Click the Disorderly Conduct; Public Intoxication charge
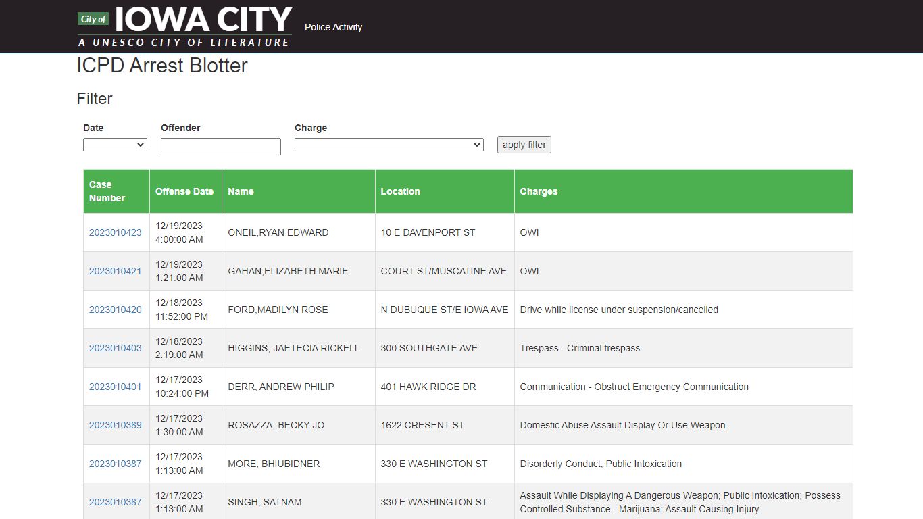The width and height of the screenshot is (923, 519). [x=601, y=464]
